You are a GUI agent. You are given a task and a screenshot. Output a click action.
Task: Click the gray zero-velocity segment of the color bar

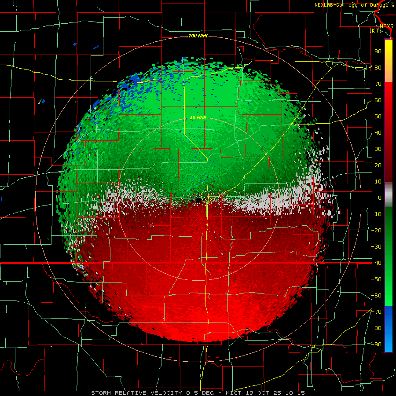(x=389, y=194)
